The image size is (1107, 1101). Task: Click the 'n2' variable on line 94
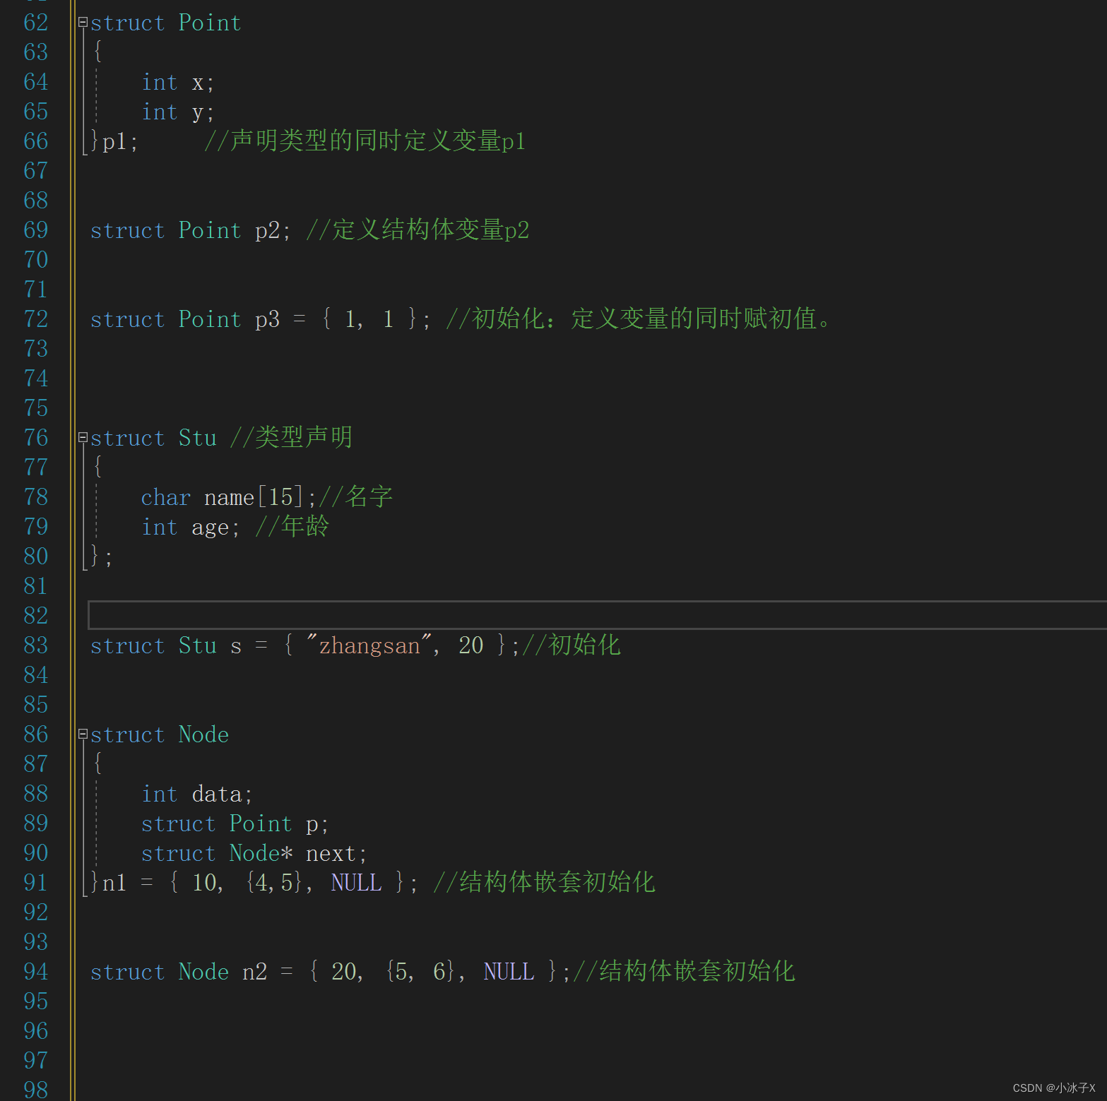[x=254, y=972]
